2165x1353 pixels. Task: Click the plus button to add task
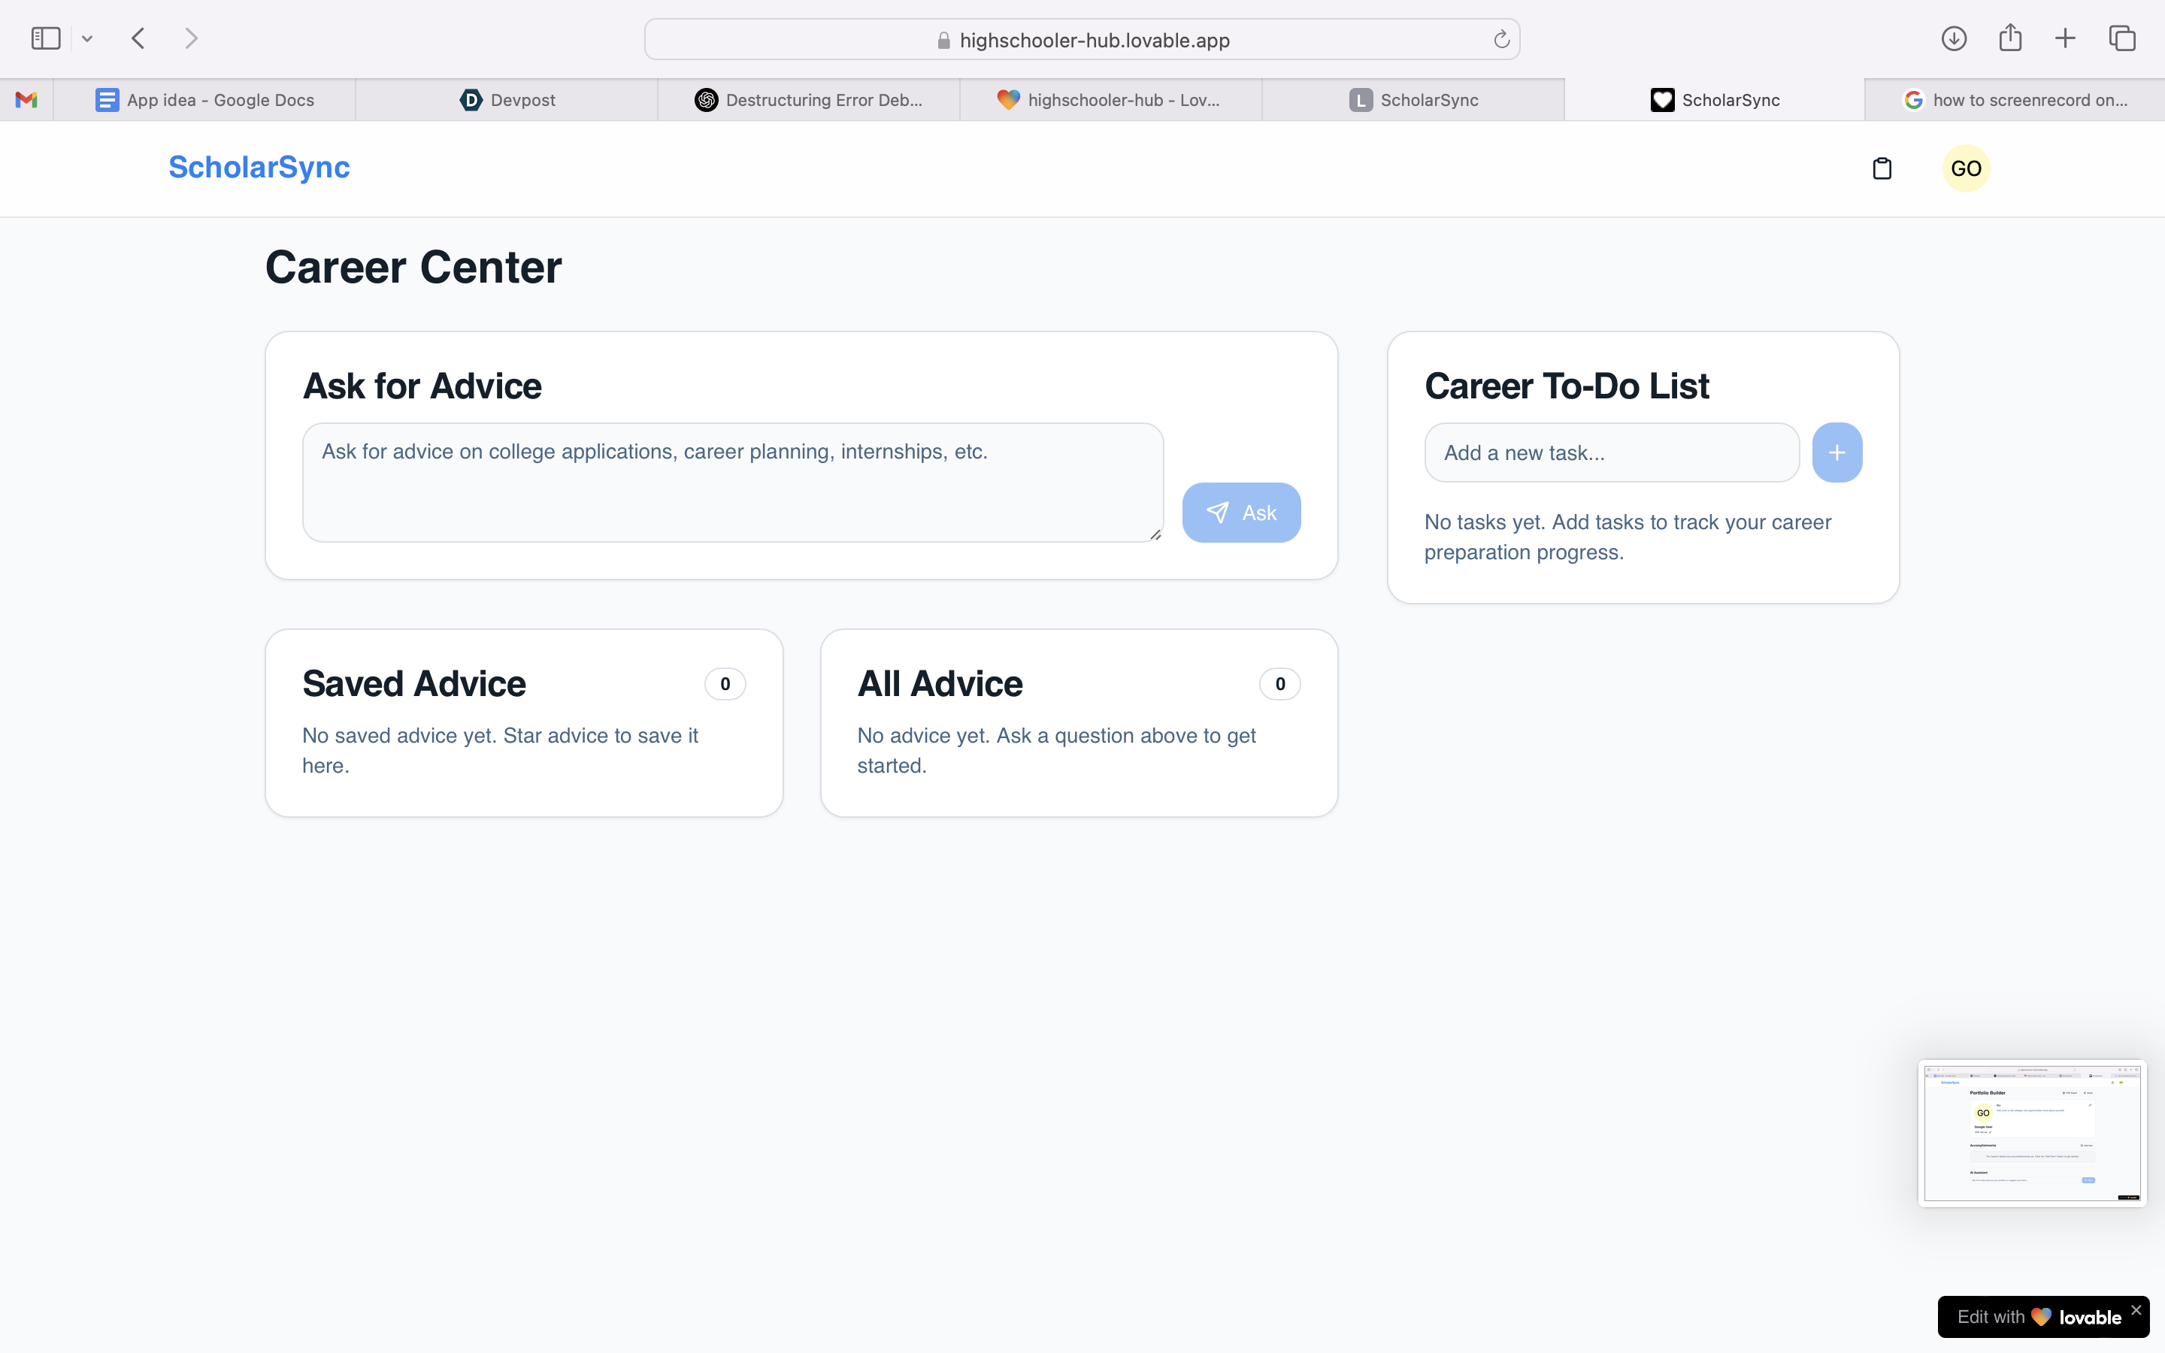[x=1836, y=453]
